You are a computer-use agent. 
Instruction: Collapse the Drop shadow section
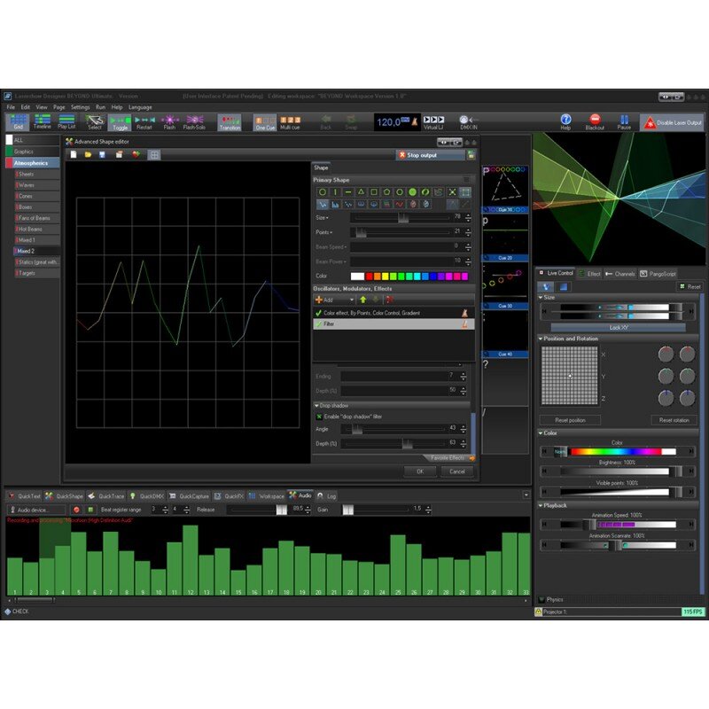pos(316,406)
